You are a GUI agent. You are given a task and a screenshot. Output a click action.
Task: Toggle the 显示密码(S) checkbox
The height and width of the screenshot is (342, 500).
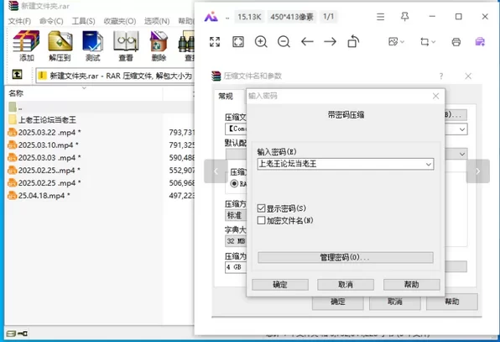click(261, 208)
